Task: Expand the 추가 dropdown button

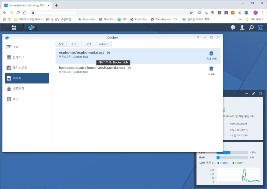Action: 75,44
